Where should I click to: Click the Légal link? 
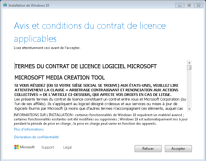67,147
